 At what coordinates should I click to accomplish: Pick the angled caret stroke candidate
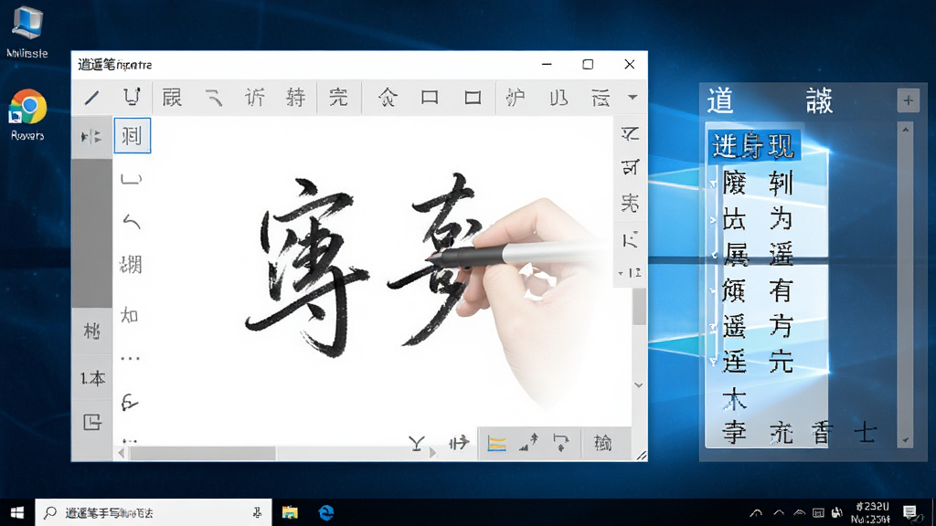point(131,221)
